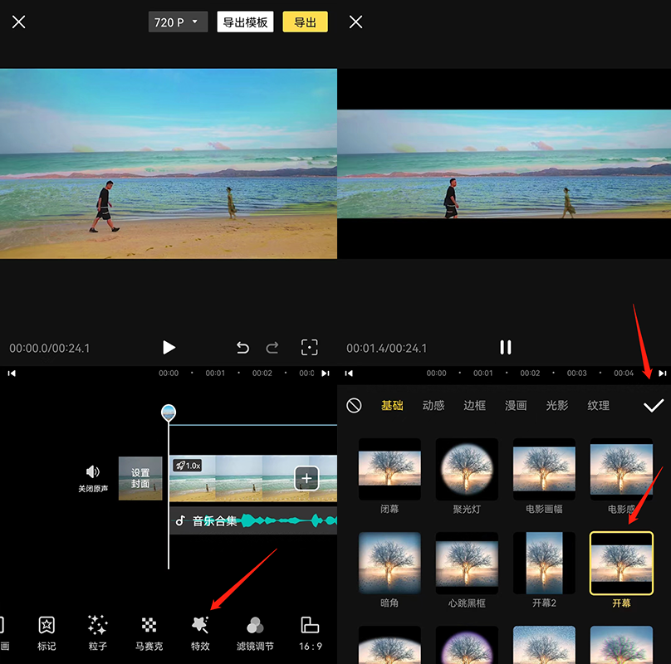Click timecode 00:01.4/00:24.1

pyautogui.click(x=386, y=349)
